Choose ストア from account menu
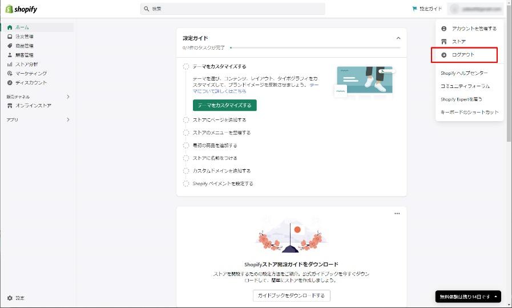 (470, 42)
